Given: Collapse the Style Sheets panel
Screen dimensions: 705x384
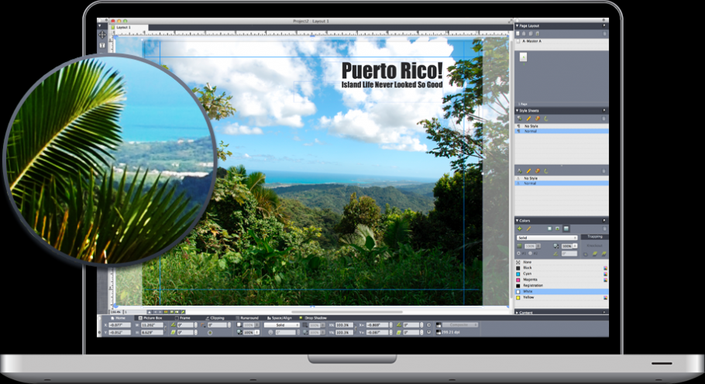Looking at the screenshot, I should pyautogui.click(x=517, y=111).
